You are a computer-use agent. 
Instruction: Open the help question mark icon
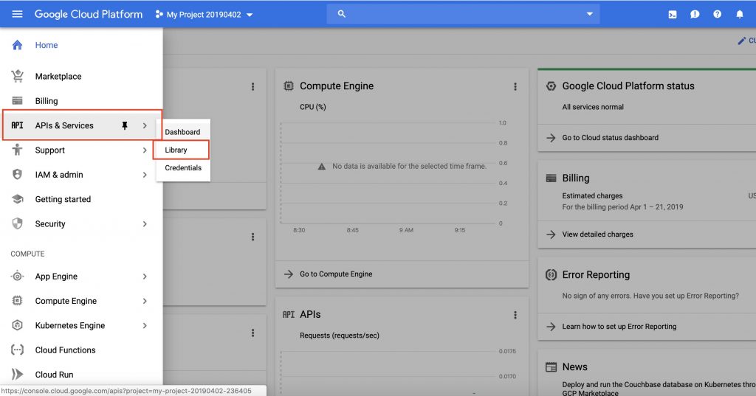(718, 15)
